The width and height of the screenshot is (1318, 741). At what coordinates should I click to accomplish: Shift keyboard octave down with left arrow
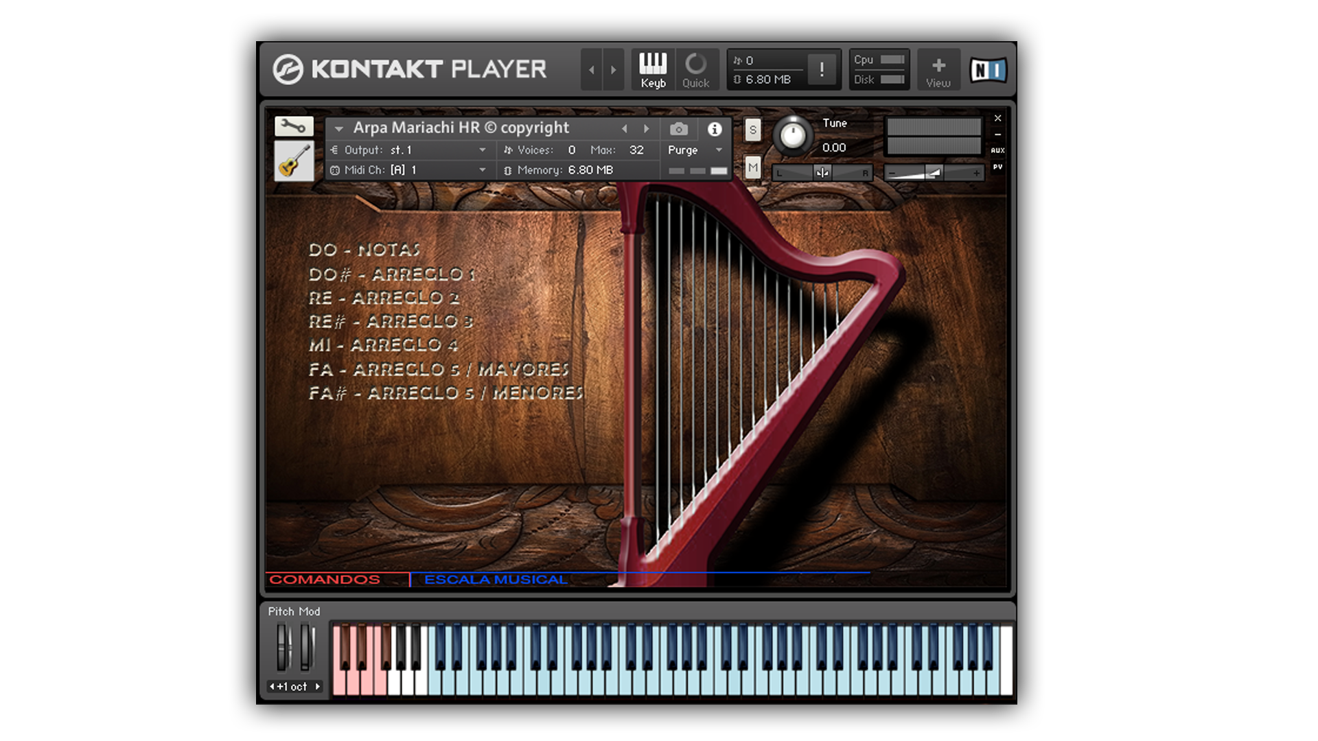(272, 686)
